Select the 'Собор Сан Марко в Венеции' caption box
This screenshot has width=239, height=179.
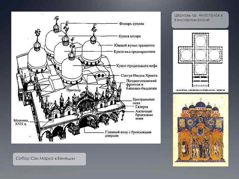pyautogui.click(x=49, y=159)
